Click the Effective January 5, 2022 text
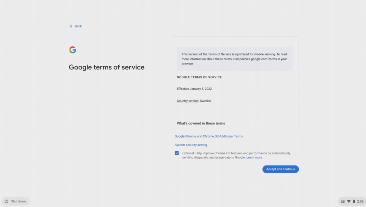The height and width of the screenshot is (207, 366). coord(194,89)
